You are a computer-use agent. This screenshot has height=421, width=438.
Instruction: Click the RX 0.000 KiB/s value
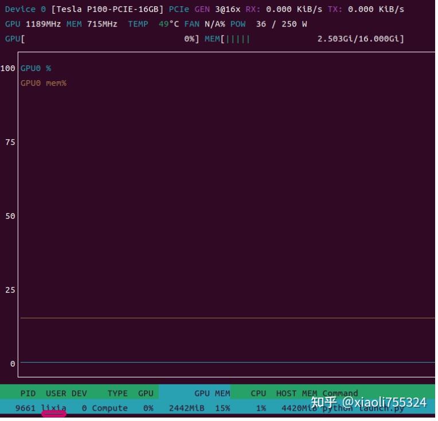point(284,10)
